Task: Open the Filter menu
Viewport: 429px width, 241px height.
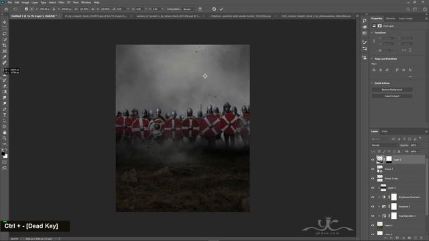Action: 61,3
